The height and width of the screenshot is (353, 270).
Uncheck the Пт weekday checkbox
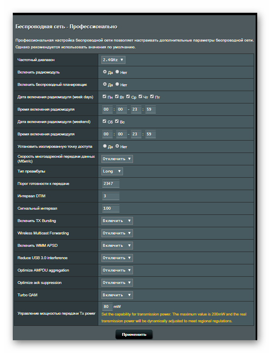(152, 97)
